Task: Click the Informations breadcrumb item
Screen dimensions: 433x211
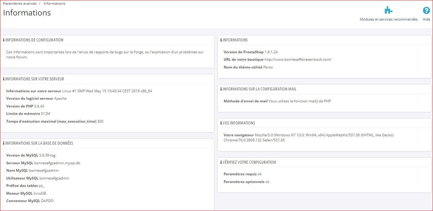Action: [x=54, y=4]
